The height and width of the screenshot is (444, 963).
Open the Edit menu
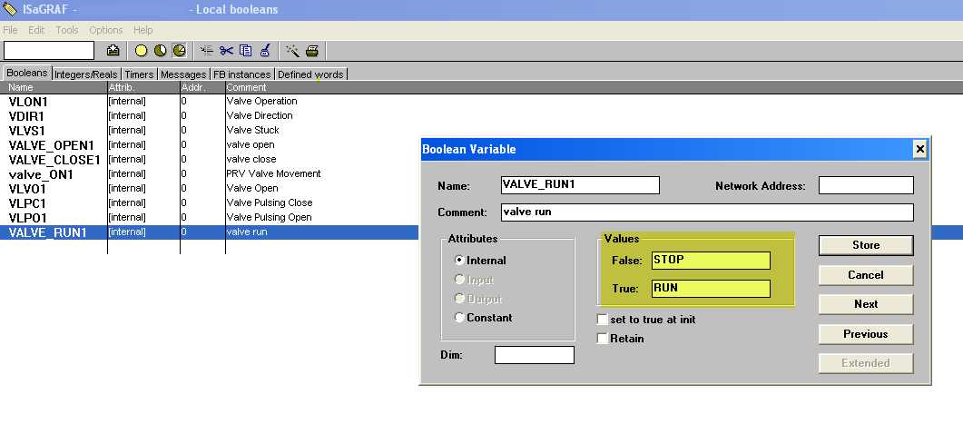click(36, 30)
